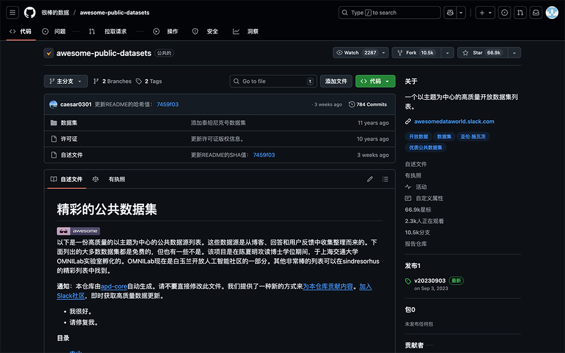Open the 主分支 branch selector
Viewport: 565px width, 353px height.
(66, 81)
